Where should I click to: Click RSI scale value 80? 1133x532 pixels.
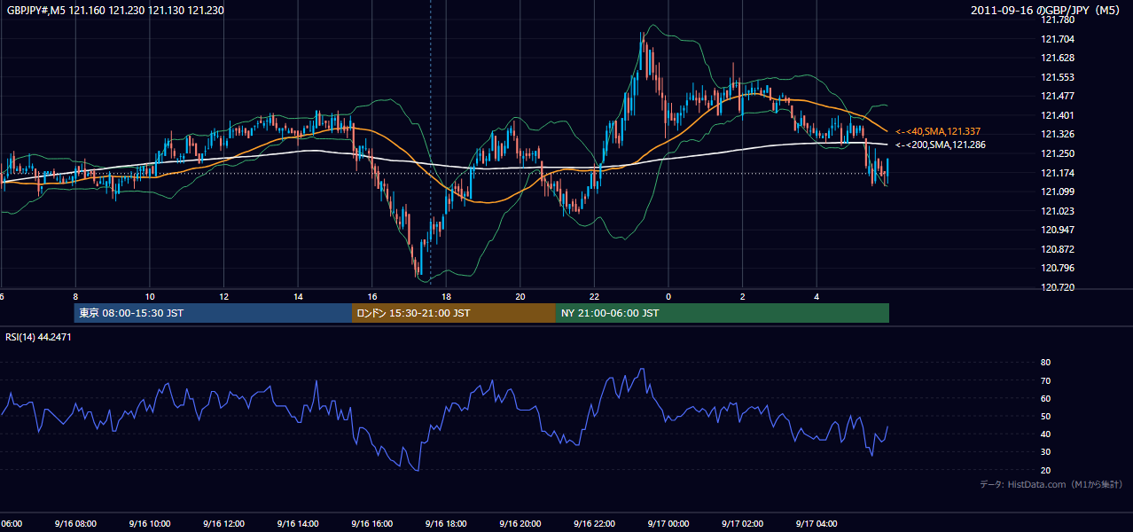click(1045, 363)
